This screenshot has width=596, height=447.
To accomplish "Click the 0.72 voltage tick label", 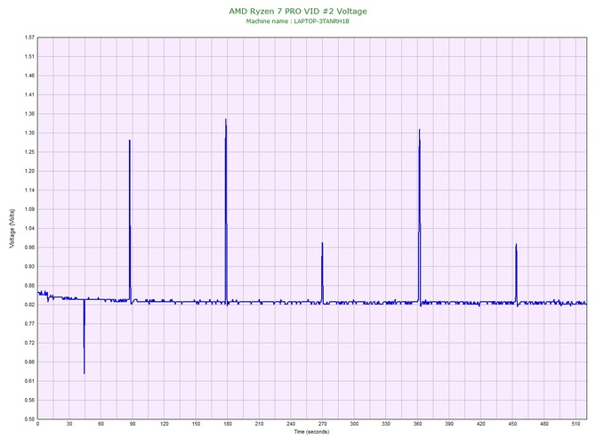I will pos(29,343).
